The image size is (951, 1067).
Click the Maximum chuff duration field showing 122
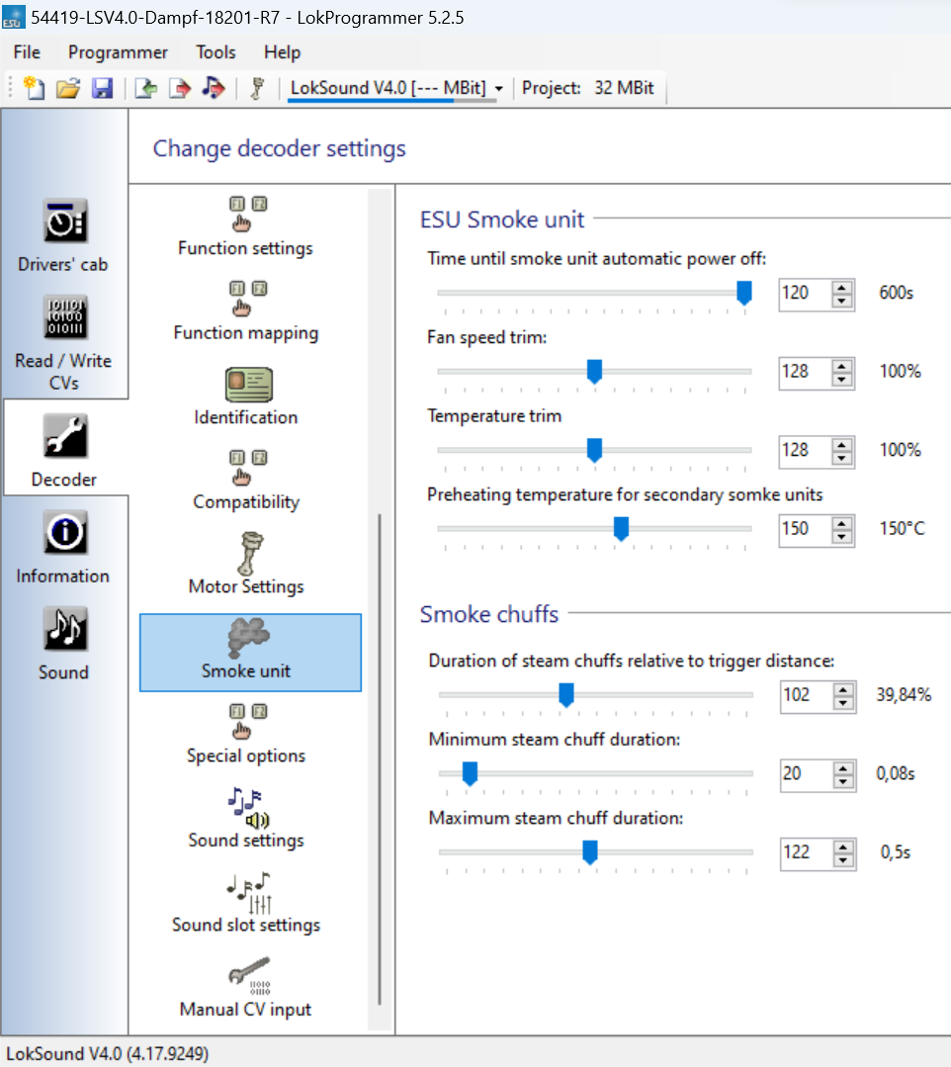coord(806,852)
